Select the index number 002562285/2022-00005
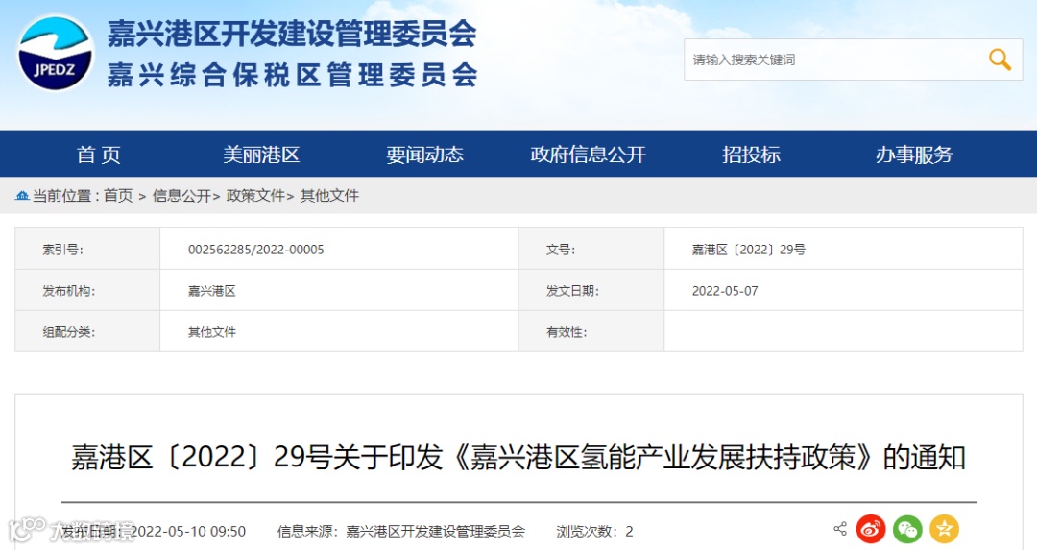This screenshot has height=550, width=1037. [256, 250]
